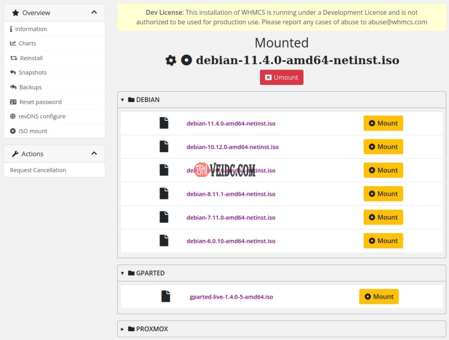This screenshot has height=340, width=449.
Task: Click the Overview star icon
Action: [15, 13]
